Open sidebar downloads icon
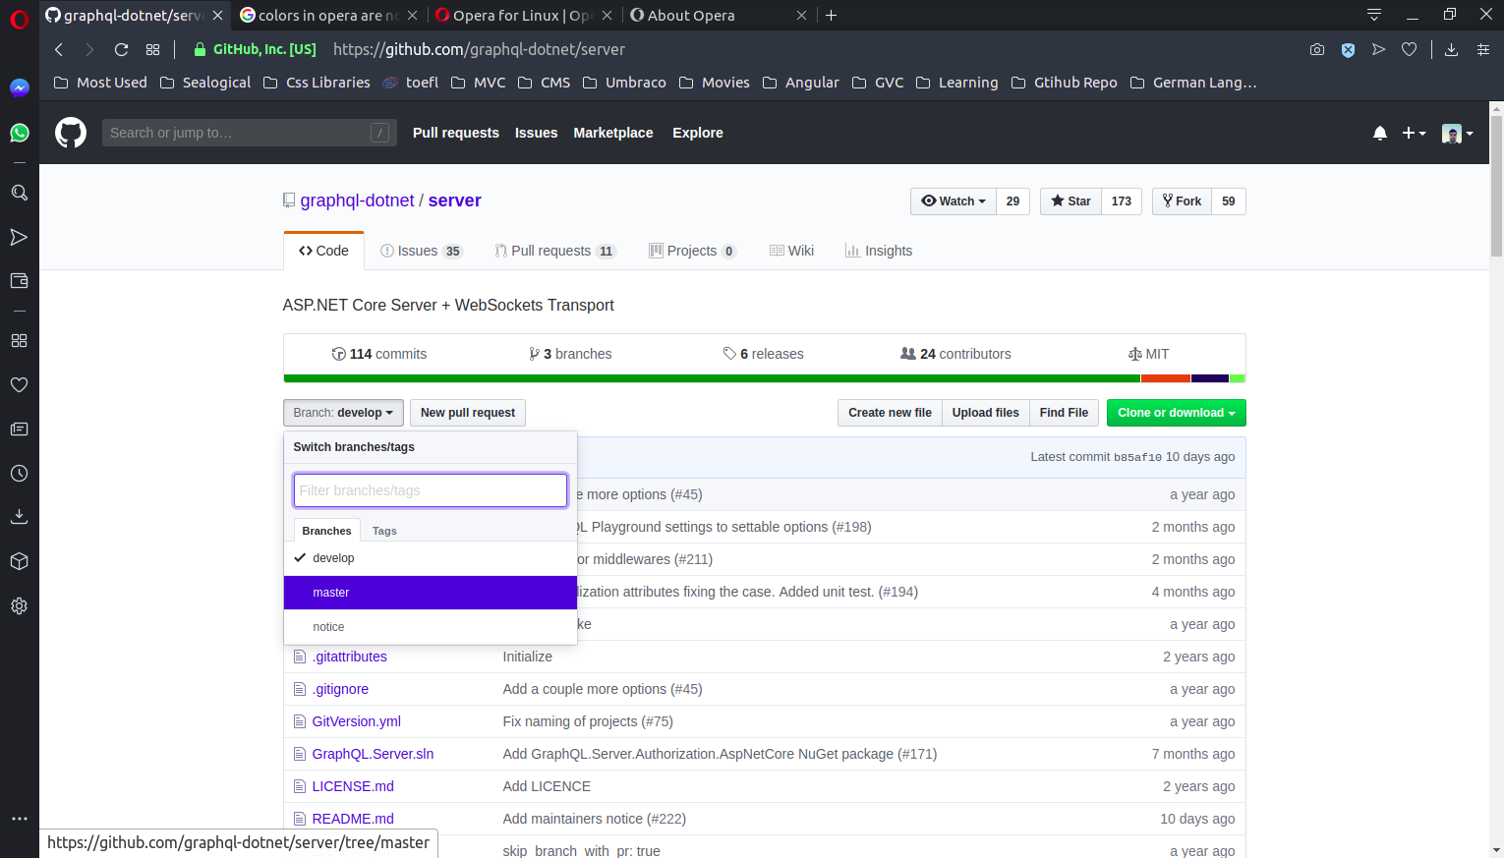The image size is (1504, 858). pyautogui.click(x=19, y=517)
